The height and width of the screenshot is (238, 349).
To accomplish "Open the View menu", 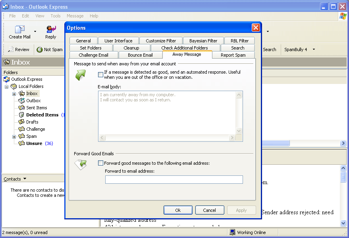I will tap(40, 16).
